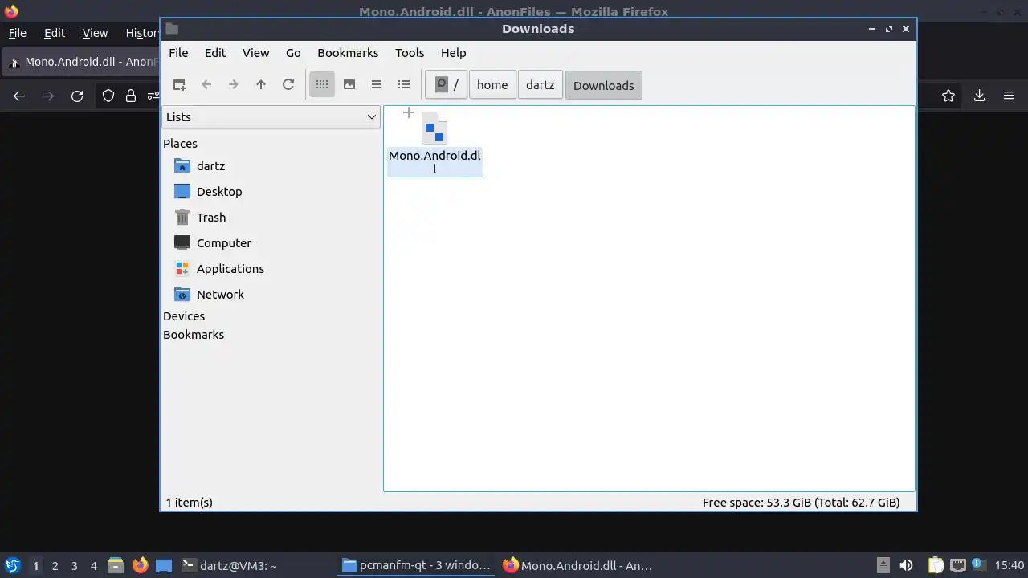Image resolution: width=1028 pixels, height=578 pixels.
Task: Open the Tools menu
Action: coord(410,52)
